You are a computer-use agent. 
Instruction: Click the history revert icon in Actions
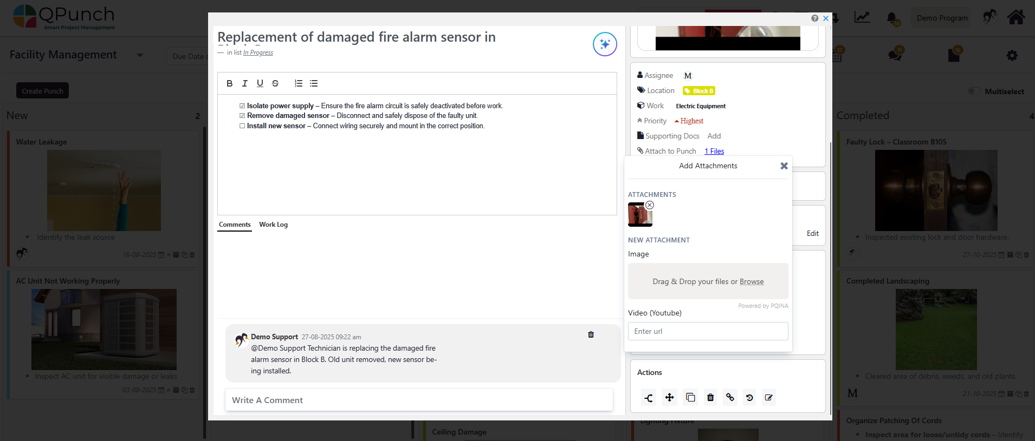pos(749,398)
